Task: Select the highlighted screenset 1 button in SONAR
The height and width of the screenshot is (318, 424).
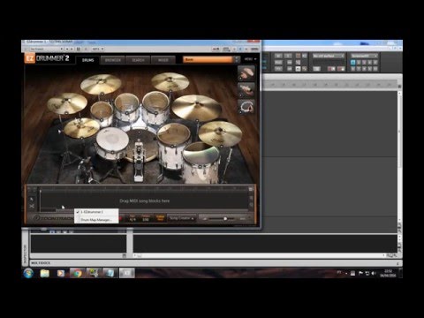Action: 353,63
